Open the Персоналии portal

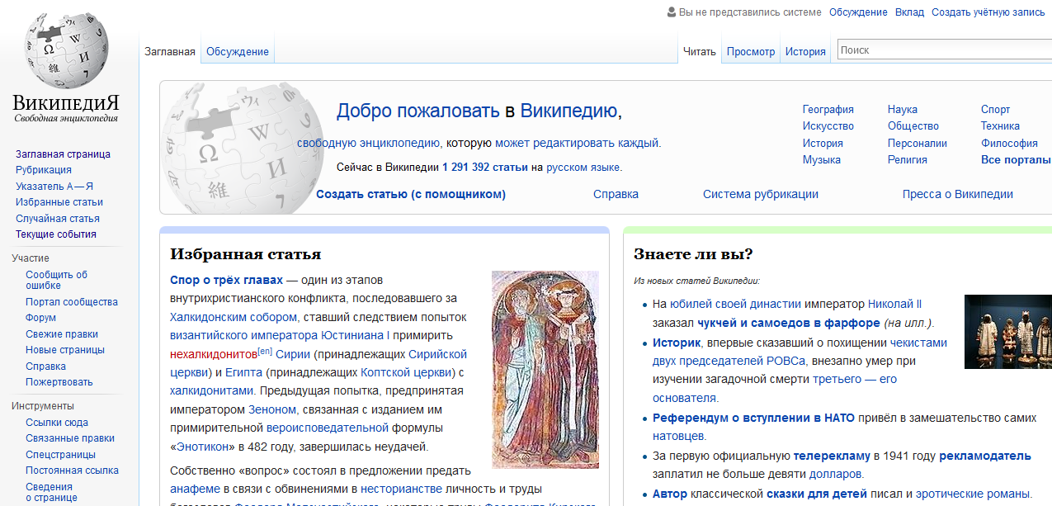[x=918, y=144]
